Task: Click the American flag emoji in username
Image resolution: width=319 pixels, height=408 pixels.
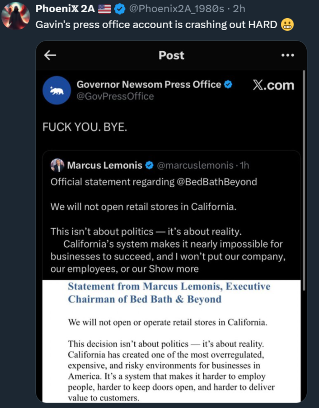Action: pos(104,9)
